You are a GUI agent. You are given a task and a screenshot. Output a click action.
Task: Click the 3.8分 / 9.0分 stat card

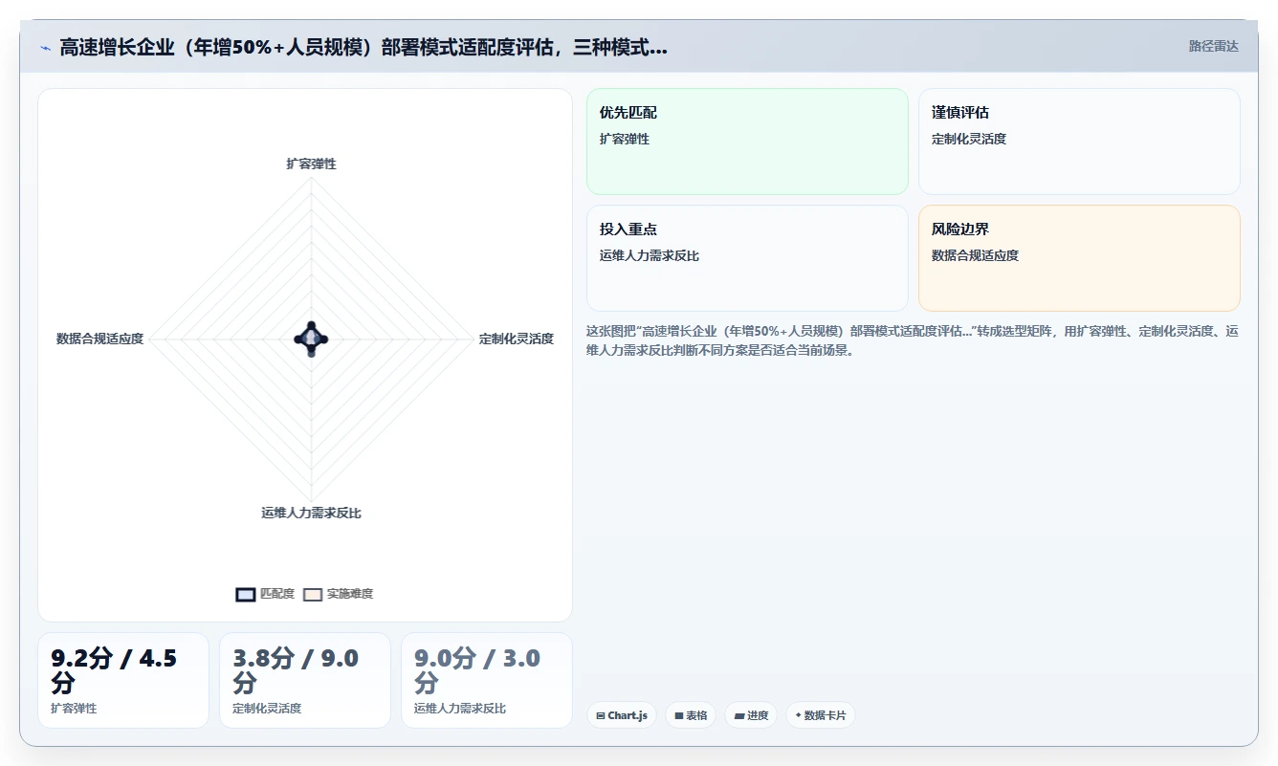[305, 680]
